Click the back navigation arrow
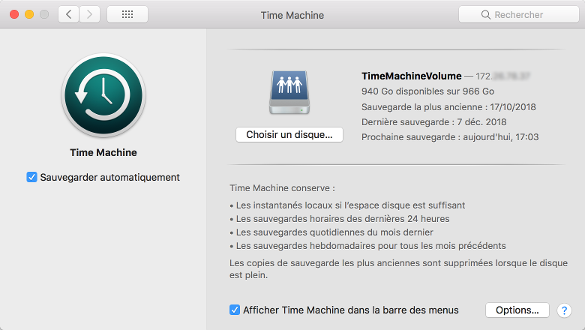Screen dimensions: 585x330 (68, 14)
